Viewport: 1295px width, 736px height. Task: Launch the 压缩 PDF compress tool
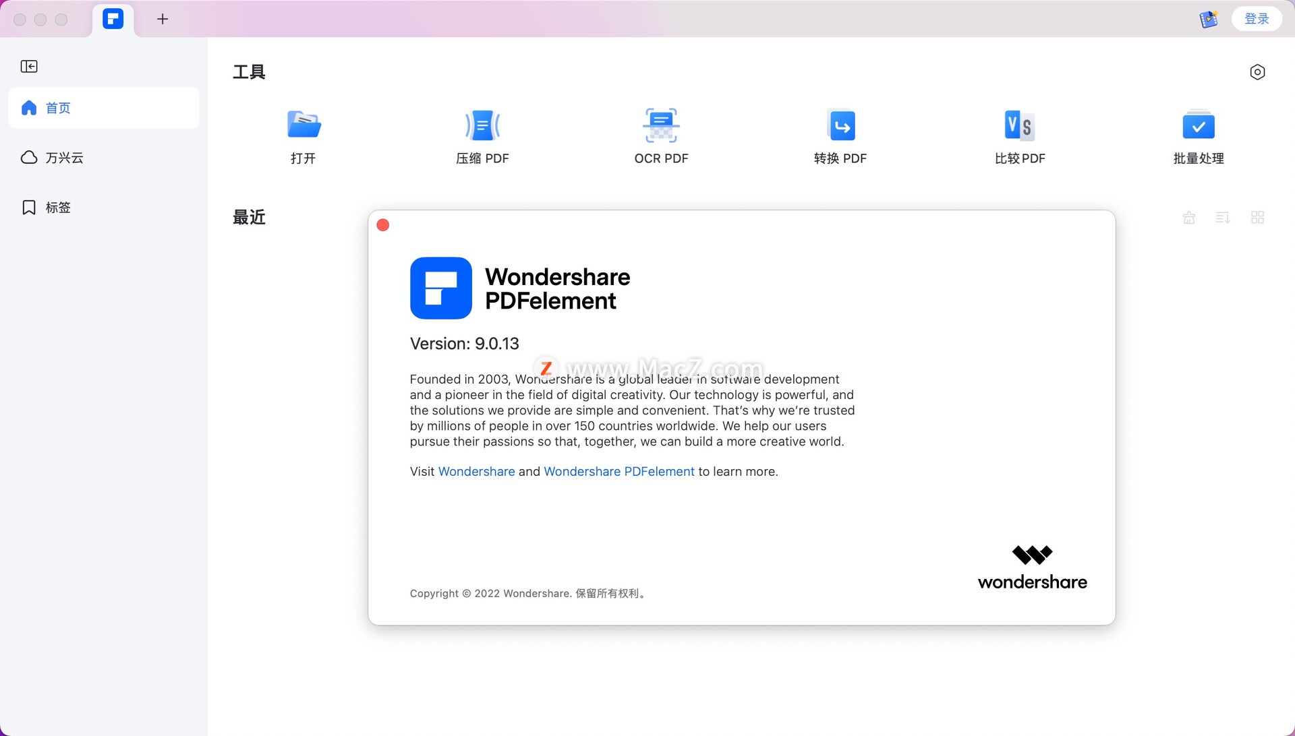pos(482,135)
